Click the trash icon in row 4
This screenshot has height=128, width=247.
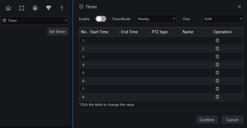click(217, 65)
